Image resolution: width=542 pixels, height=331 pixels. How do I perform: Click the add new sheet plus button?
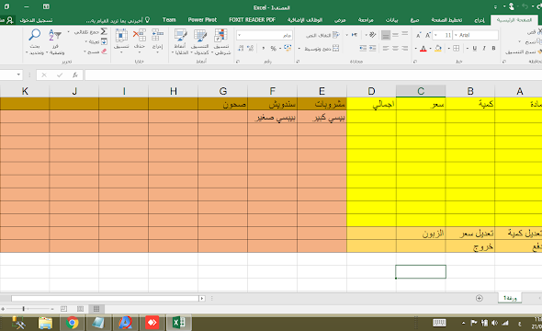coord(480,298)
